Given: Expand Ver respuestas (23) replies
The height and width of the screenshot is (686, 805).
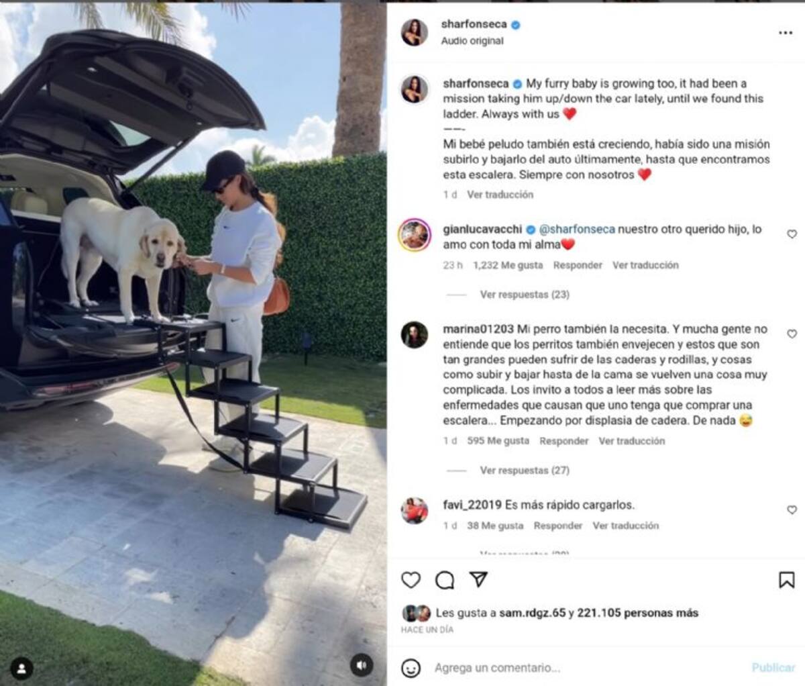Looking at the screenshot, I should (525, 294).
